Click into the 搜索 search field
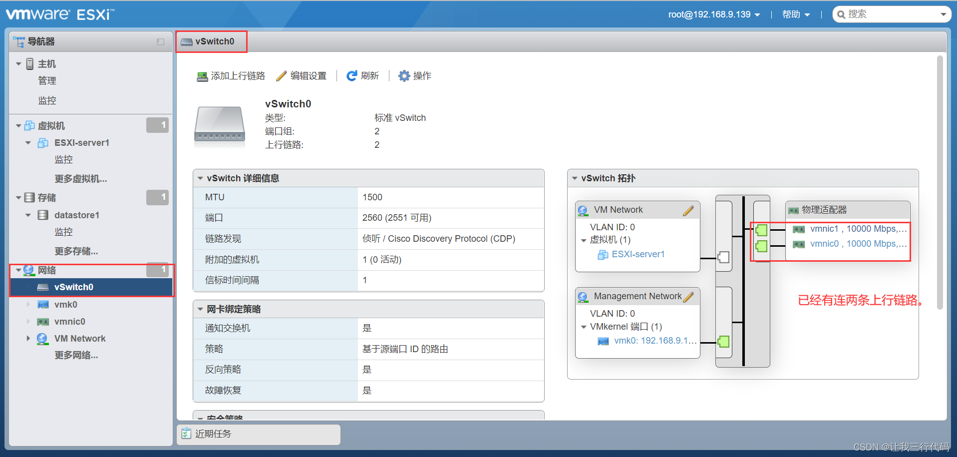The height and width of the screenshot is (457, 957). (x=891, y=14)
